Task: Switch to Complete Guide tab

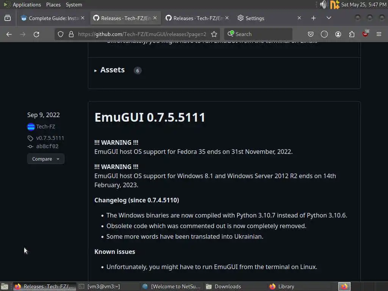Action: (53, 18)
